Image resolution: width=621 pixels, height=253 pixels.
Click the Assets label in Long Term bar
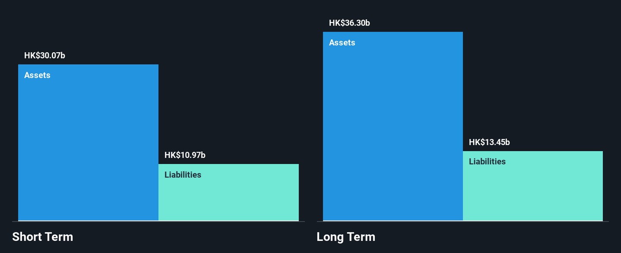click(342, 42)
